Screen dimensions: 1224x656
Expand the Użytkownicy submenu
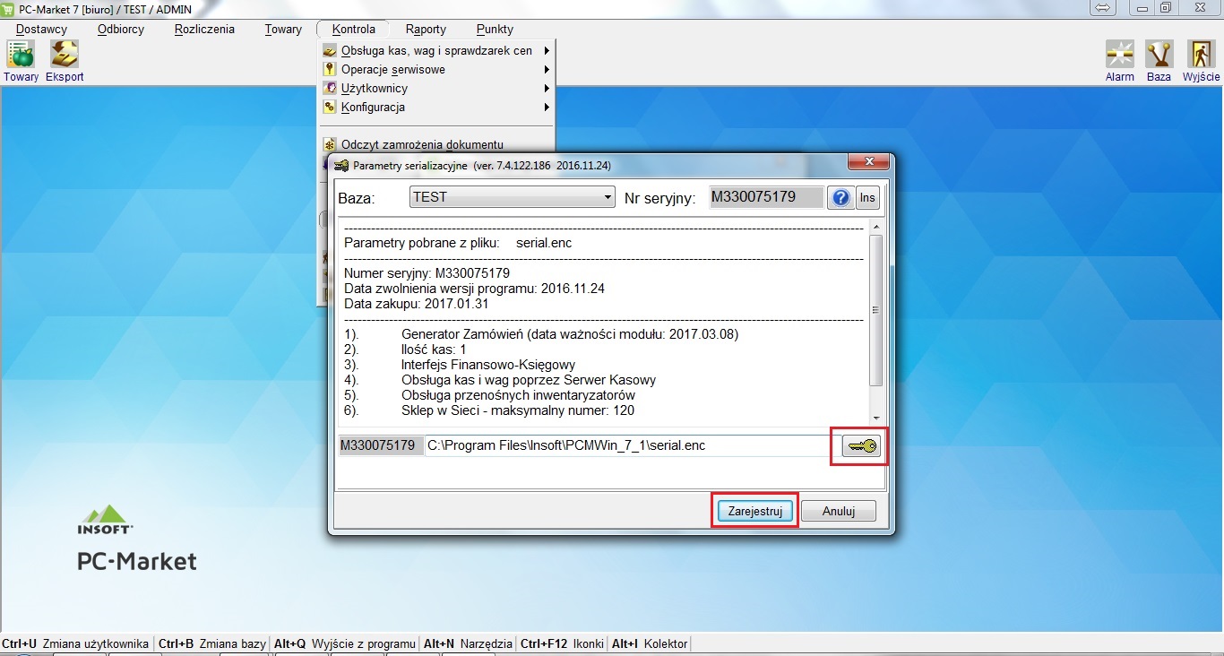[436, 89]
